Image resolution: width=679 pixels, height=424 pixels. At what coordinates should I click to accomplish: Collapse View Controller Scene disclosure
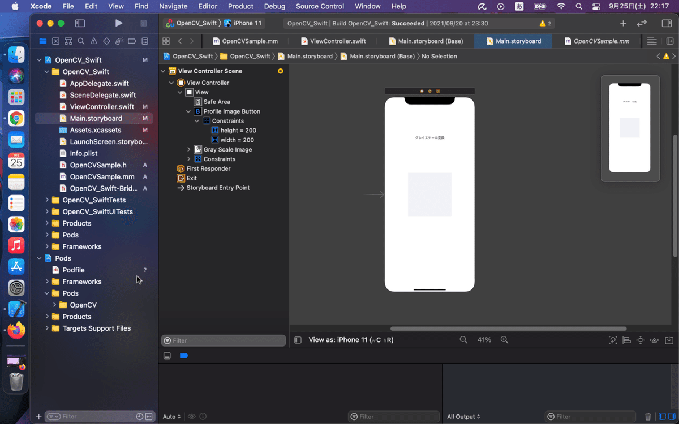click(164, 71)
